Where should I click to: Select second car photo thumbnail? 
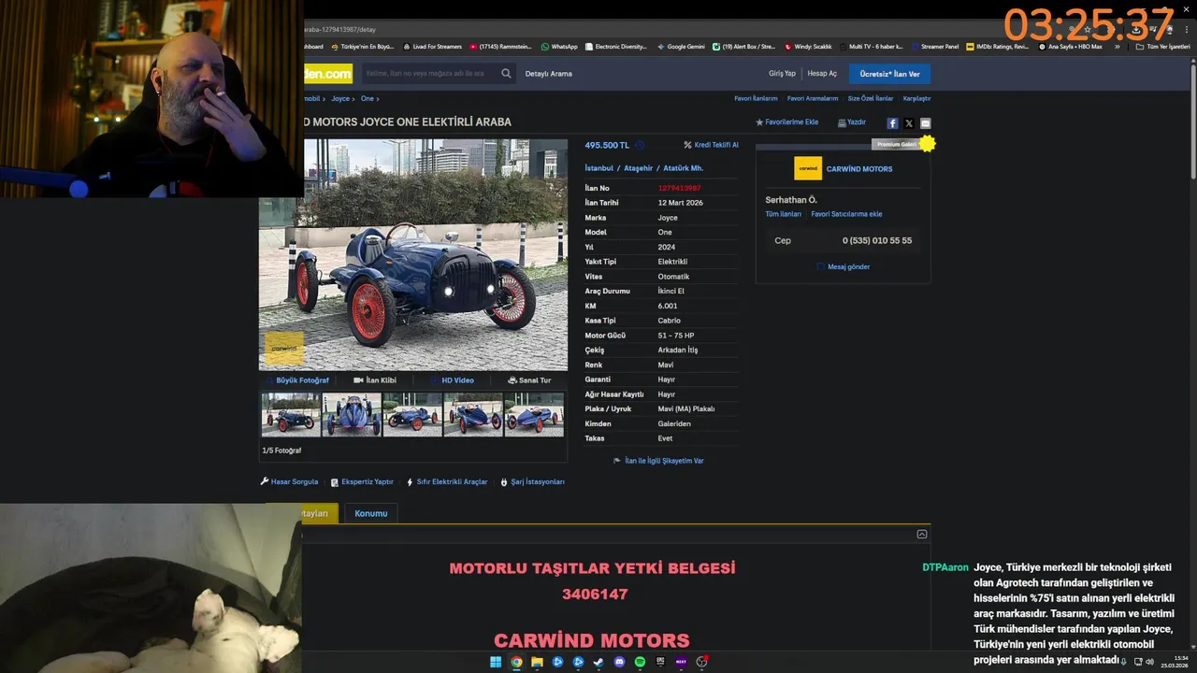click(x=352, y=414)
